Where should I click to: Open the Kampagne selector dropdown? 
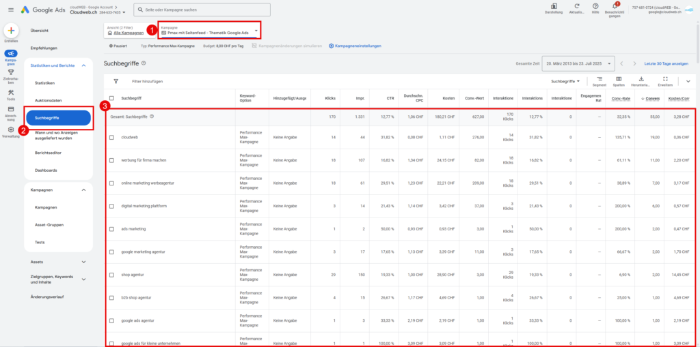tap(208, 31)
